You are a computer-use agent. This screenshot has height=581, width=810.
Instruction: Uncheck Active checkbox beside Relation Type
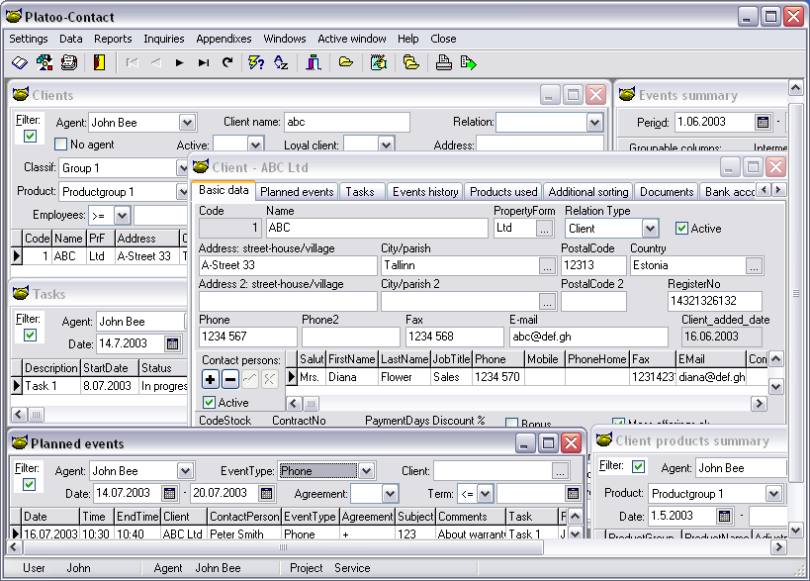681,229
